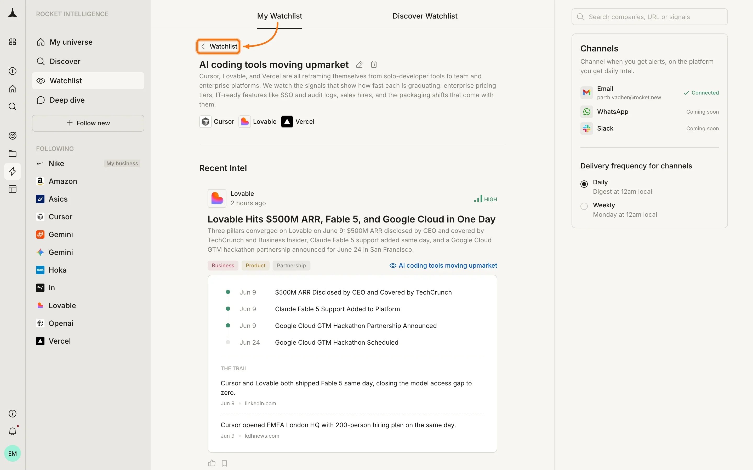
Task: Open the folder icon in left rail
Action: [x=13, y=154]
